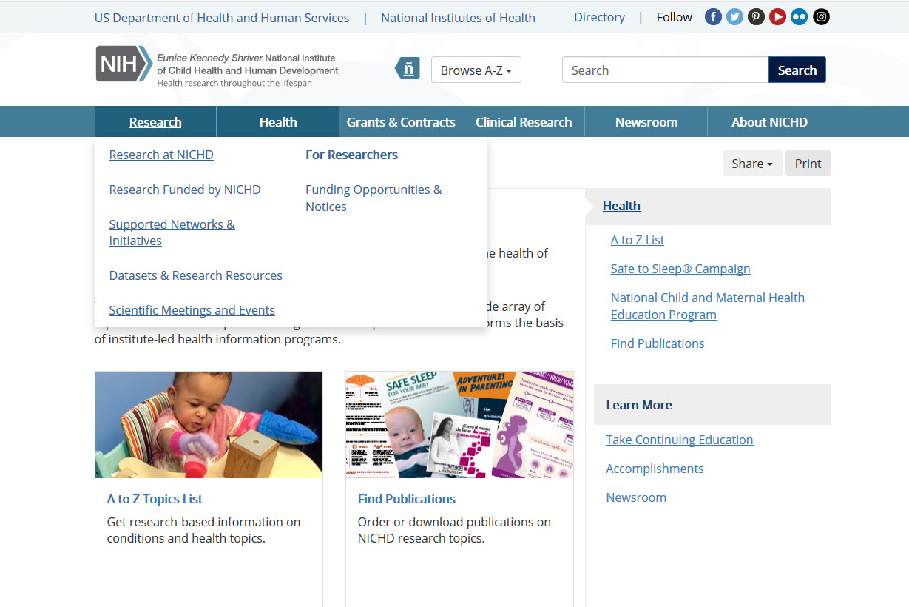Open the YouTube channel icon

point(777,16)
